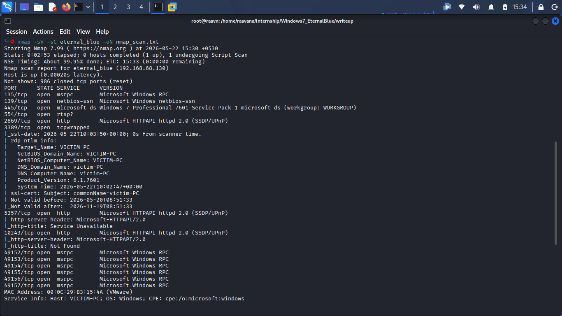Close the terminal window
562x316 pixels.
tap(555, 21)
